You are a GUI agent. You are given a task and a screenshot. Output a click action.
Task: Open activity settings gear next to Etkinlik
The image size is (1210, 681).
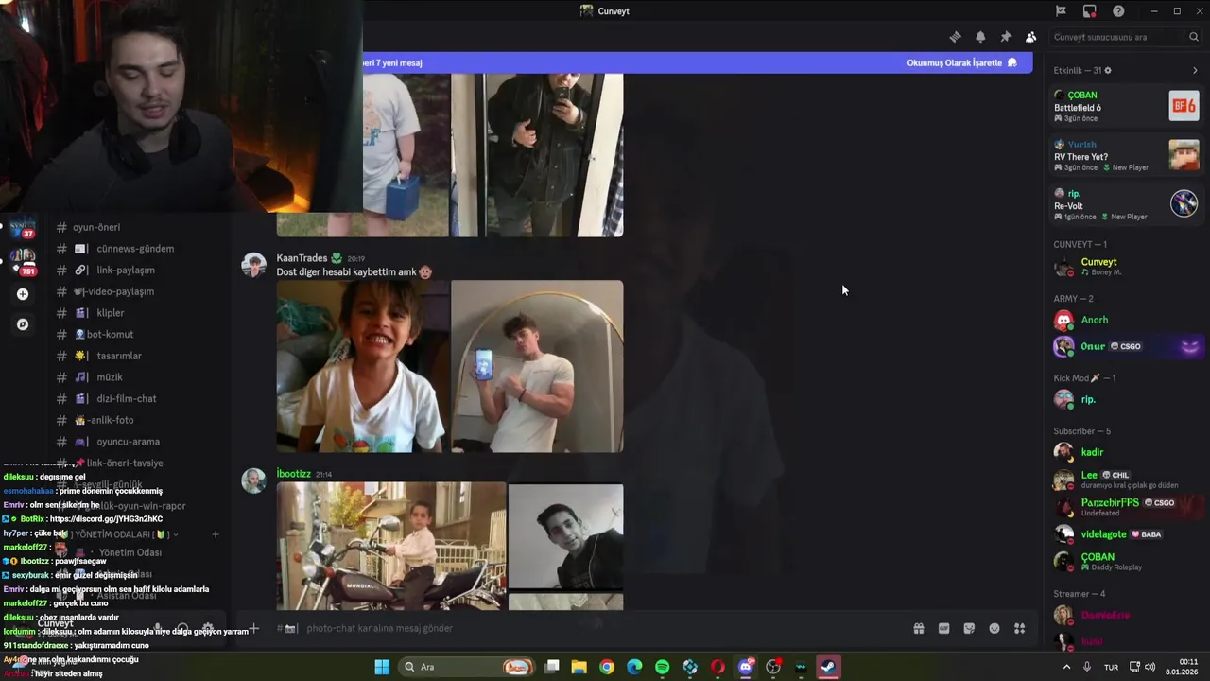(1108, 71)
